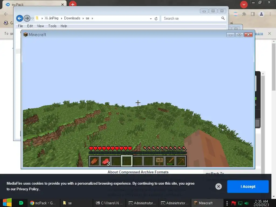Click the volume speaker tray icon

click(x=246, y=203)
